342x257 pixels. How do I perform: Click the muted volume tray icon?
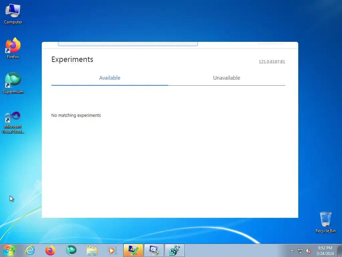click(308, 251)
